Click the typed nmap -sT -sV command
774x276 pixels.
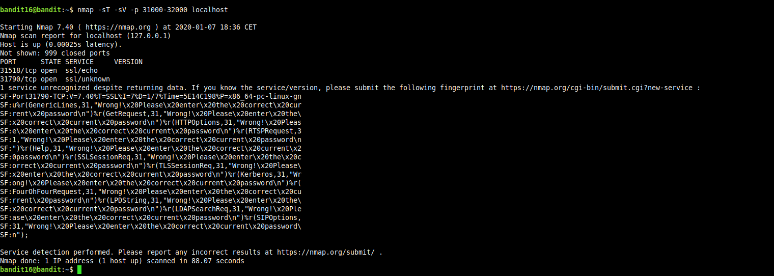pos(152,10)
